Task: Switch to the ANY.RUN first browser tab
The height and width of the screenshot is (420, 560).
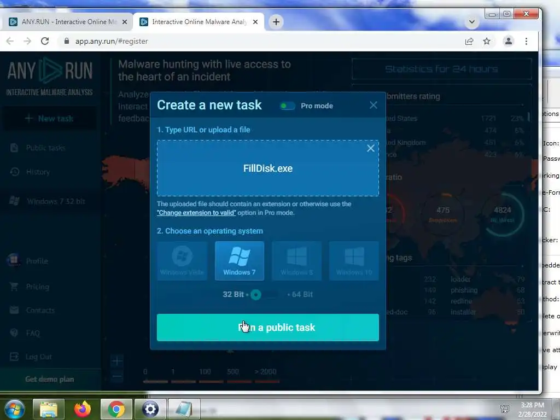Action: [67, 22]
